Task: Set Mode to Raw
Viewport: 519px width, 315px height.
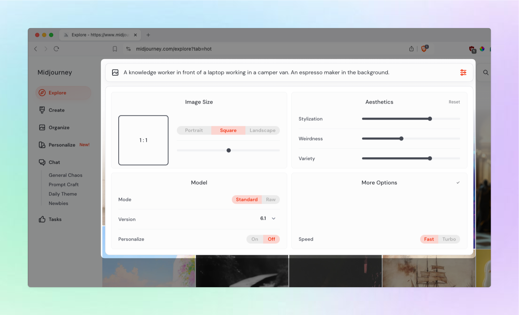Action: pos(271,200)
